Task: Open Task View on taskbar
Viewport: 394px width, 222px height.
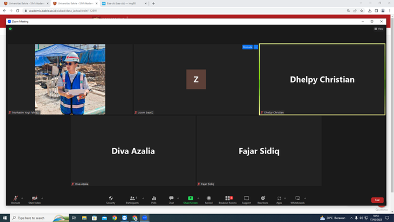Action: 74,218
